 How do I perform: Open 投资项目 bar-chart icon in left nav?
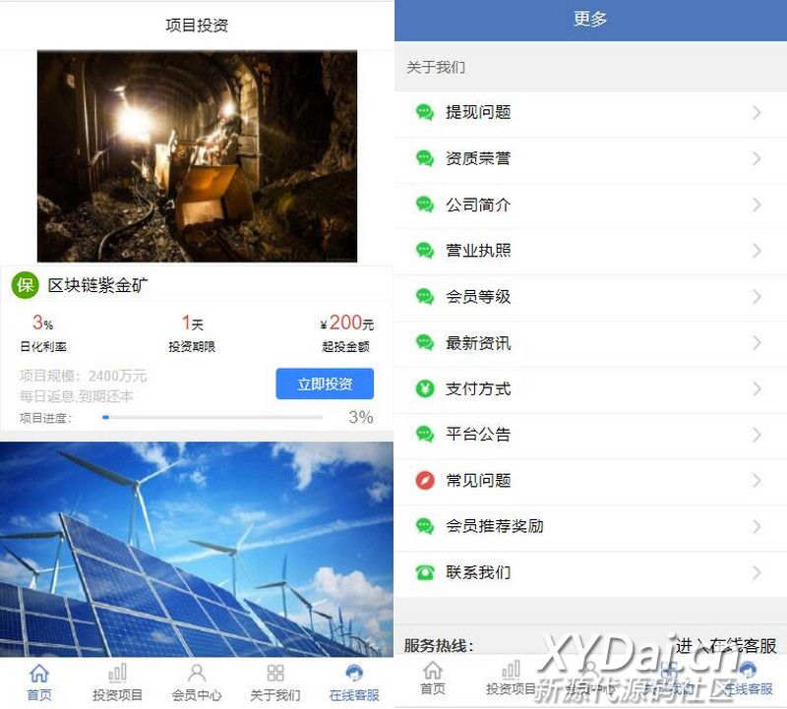(x=117, y=674)
